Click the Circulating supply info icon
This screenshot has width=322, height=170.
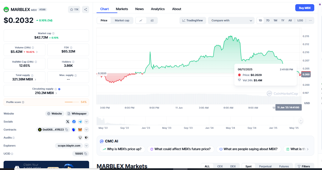(x=56, y=89)
